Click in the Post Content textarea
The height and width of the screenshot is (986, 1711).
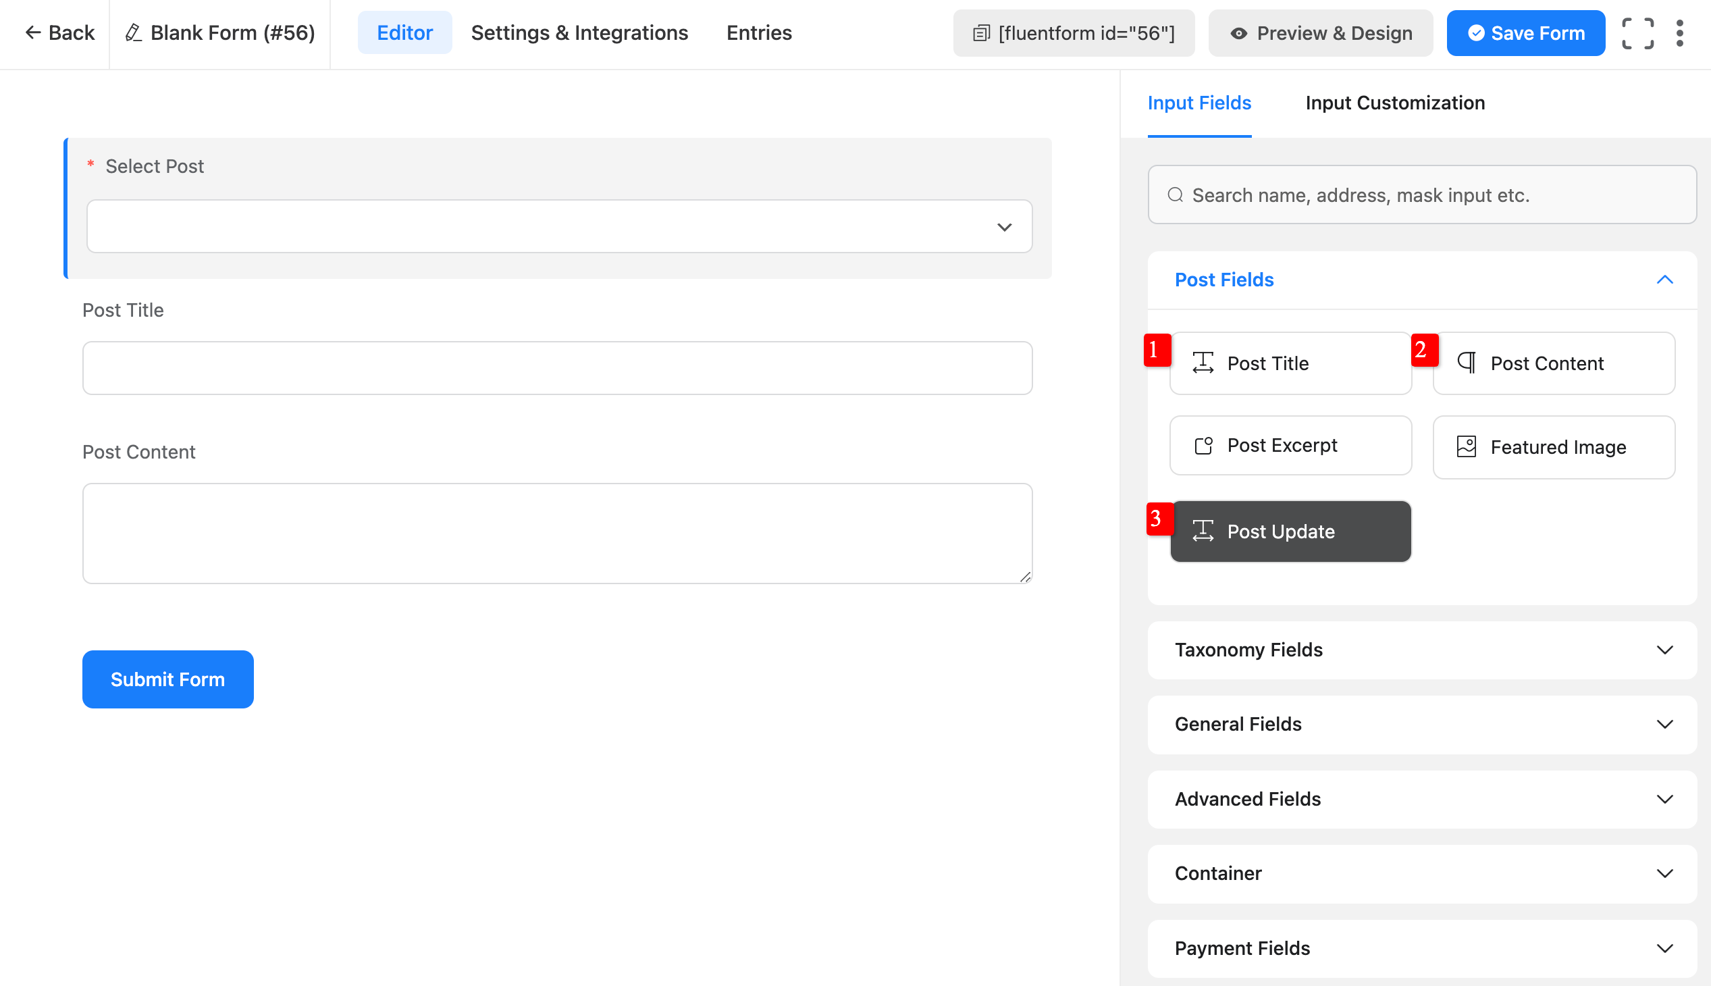point(557,533)
